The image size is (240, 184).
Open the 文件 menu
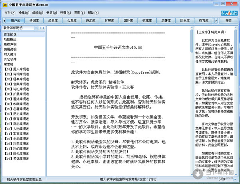click(x=10, y=13)
